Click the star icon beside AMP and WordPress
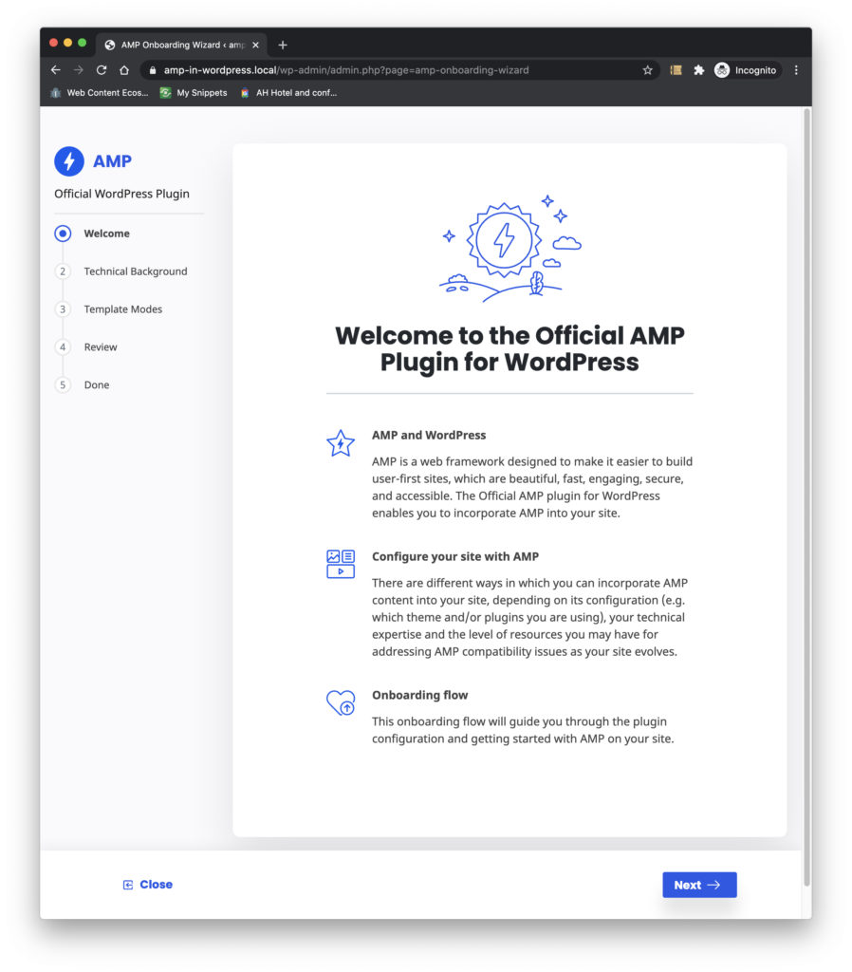The height and width of the screenshot is (972, 852). [x=341, y=443]
